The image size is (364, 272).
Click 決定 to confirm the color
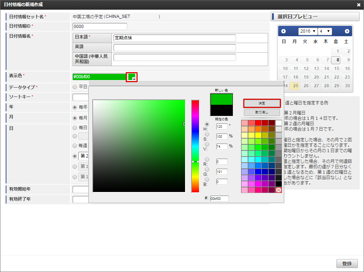pos(262,103)
